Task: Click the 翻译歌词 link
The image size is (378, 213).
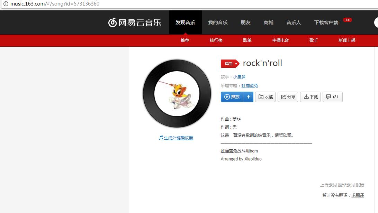Action: click(346, 185)
